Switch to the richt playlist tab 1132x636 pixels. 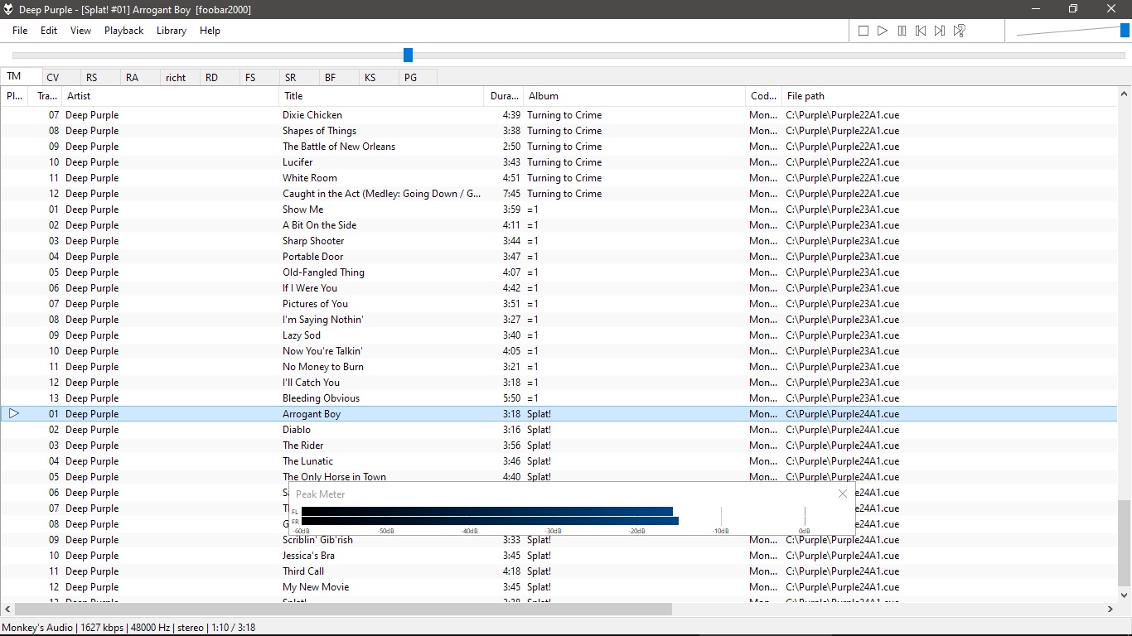coord(181,77)
